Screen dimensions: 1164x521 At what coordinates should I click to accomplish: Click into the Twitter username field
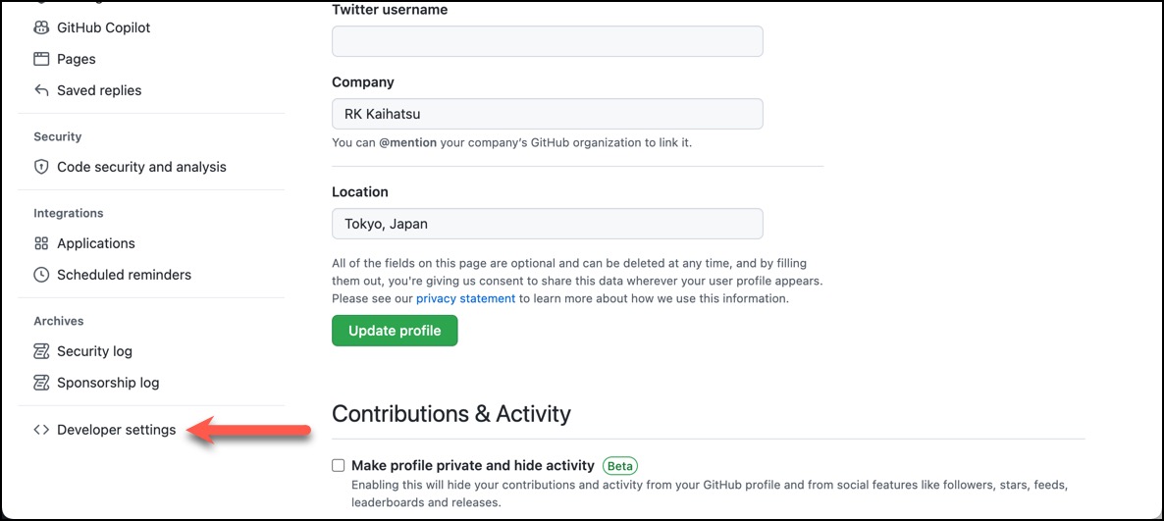click(547, 41)
